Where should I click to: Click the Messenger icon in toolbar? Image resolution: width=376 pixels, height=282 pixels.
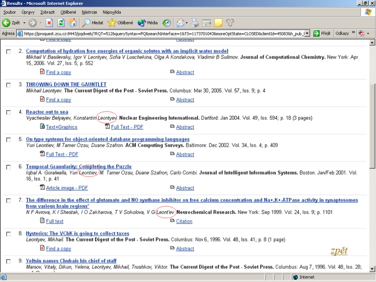(x=230, y=23)
